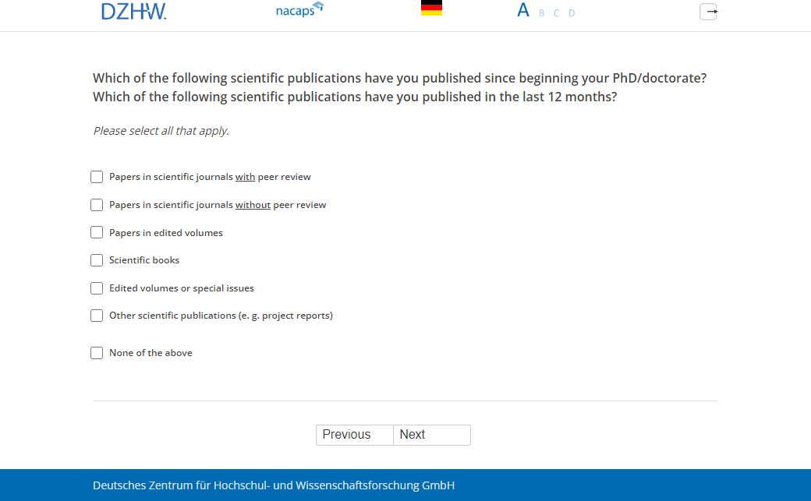Check Other scientific publications option
Screen dimensions: 811x501
click(x=97, y=316)
